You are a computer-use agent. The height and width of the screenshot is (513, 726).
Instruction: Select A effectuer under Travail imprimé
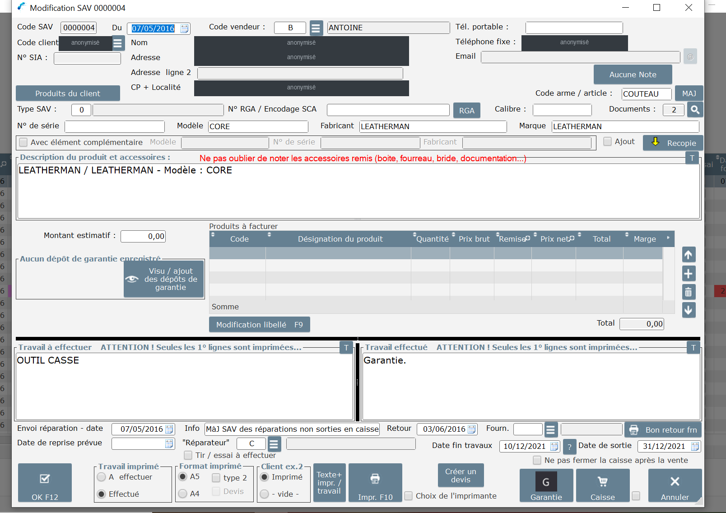tap(102, 477)
